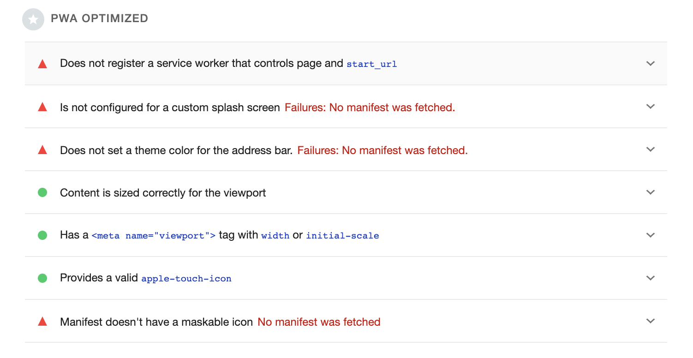Expand the service worker audit details
693x358 pixels.
click(651, 63)
